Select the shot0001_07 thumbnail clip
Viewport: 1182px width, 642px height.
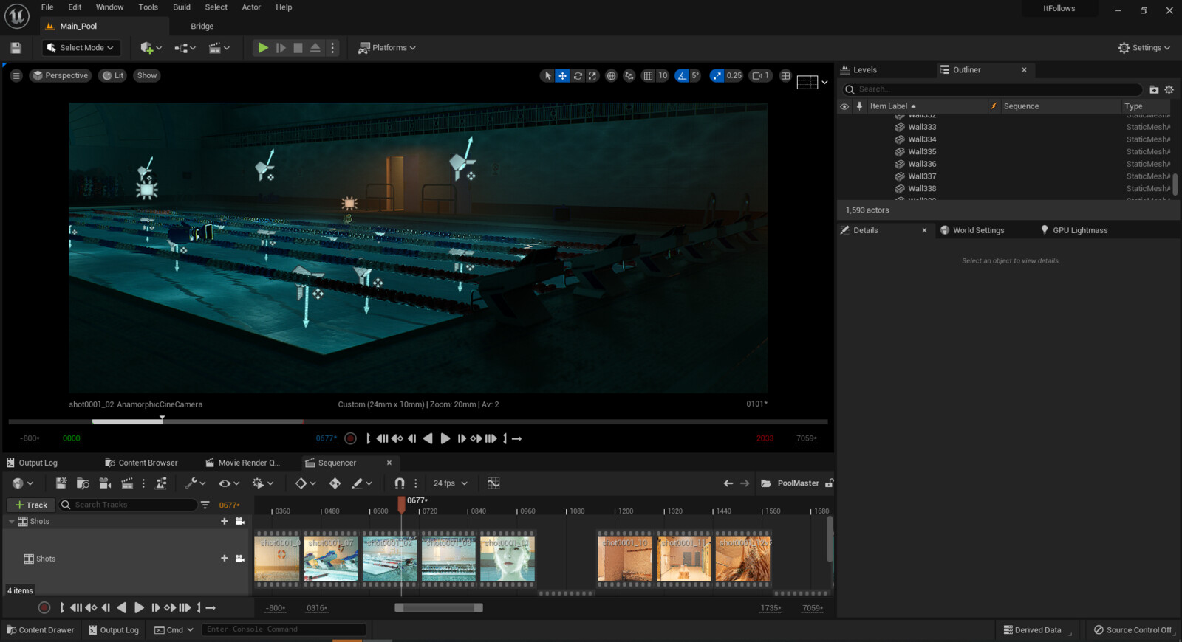[x=331, y=559]
